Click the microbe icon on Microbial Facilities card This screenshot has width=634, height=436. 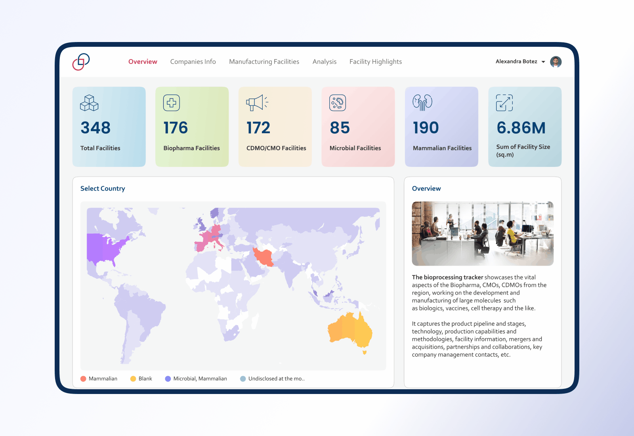pos(338,103)
